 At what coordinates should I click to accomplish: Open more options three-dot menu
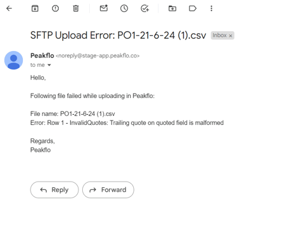click(x=211, y=8)
